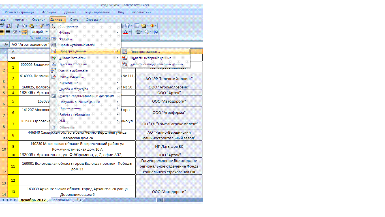This screenshot has height=217, width=385.
Task: Click the Print Preview icon beside spelling check
Action: point(8,26)
